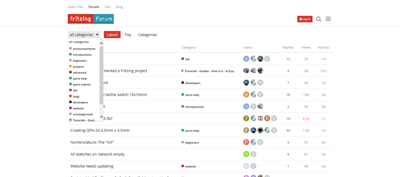The width and height of the screenshot is (400, 177).
Task: Collapse the all categories dropdown
Action: tap(84, 35)
